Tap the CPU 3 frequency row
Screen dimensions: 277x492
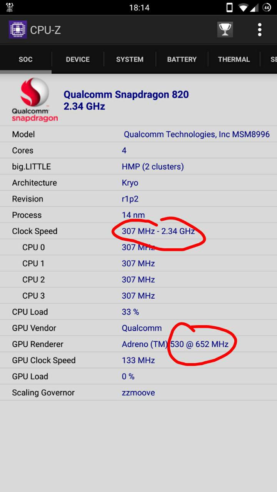point(138,296)
